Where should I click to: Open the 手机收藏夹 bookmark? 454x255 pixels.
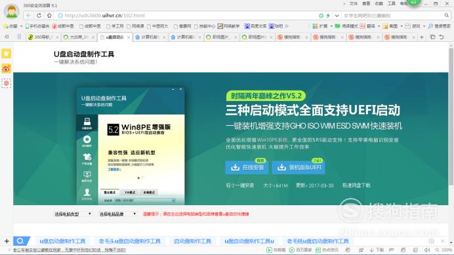[37, 26]
